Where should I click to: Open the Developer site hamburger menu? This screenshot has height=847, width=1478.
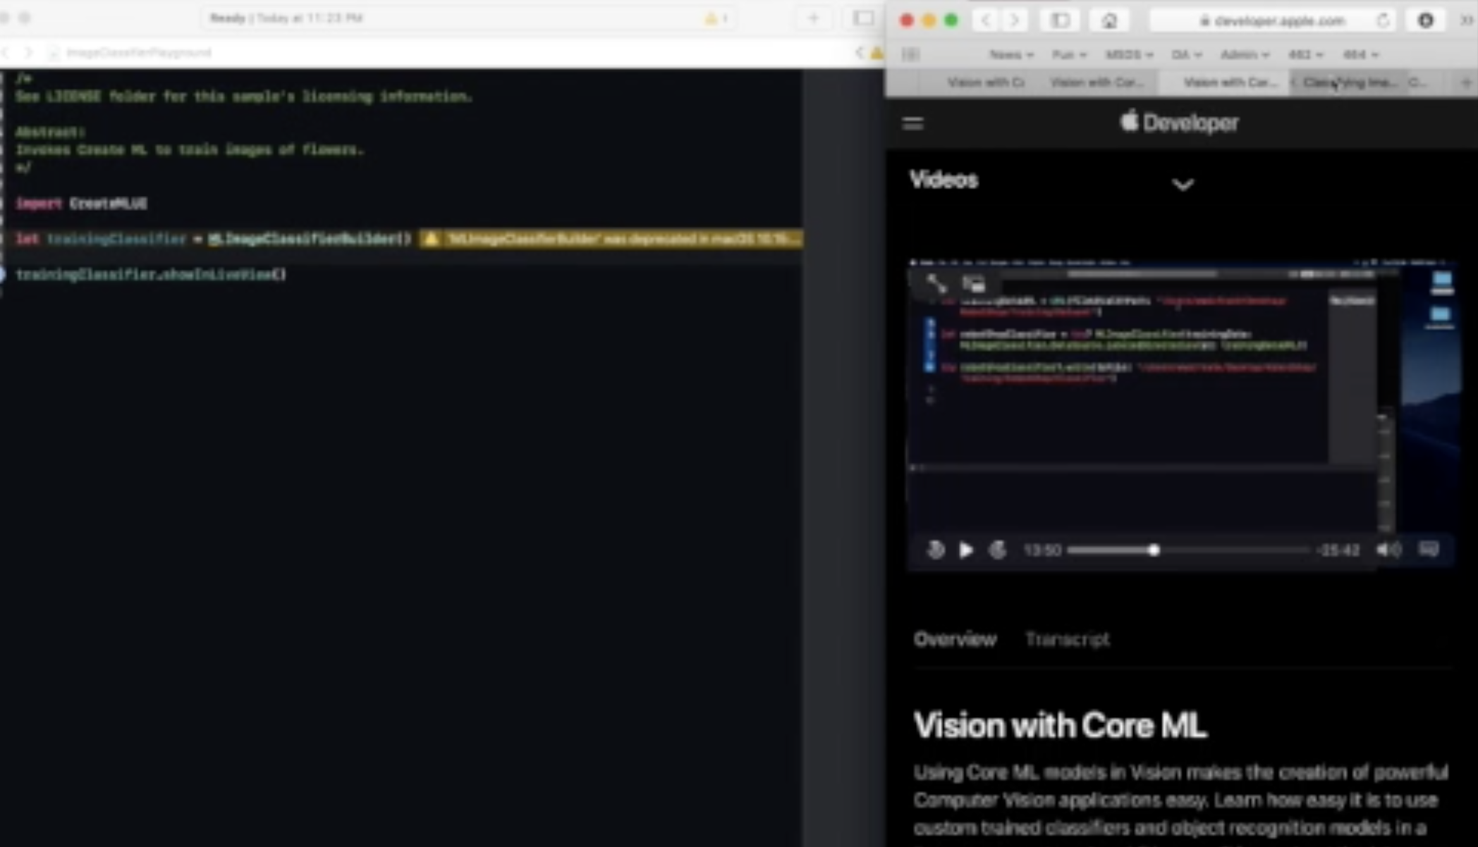point(912,123)
